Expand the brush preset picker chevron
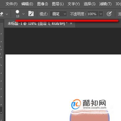 coord(24,14)
